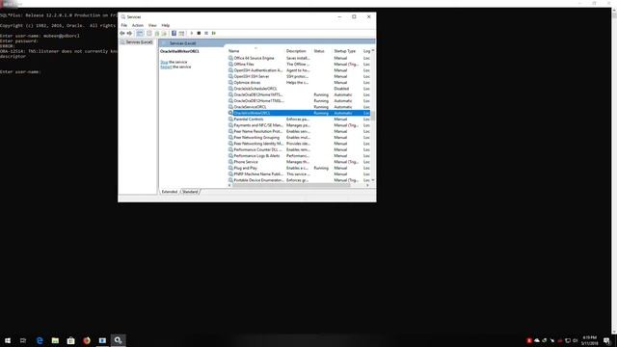Click the scroll-up arrow of services list
The image size is (617, 347).
373,51
